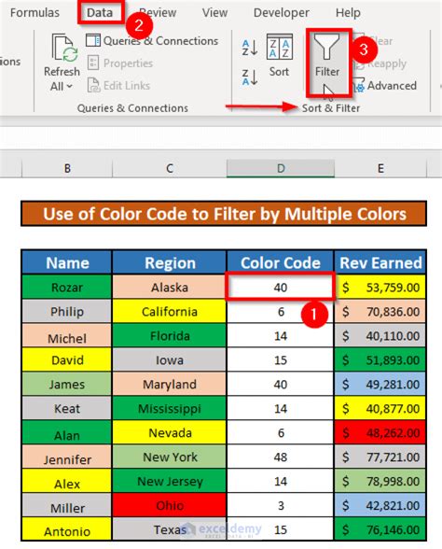
Task: Select the Iowa region cell
Action: tap(170, 359)
